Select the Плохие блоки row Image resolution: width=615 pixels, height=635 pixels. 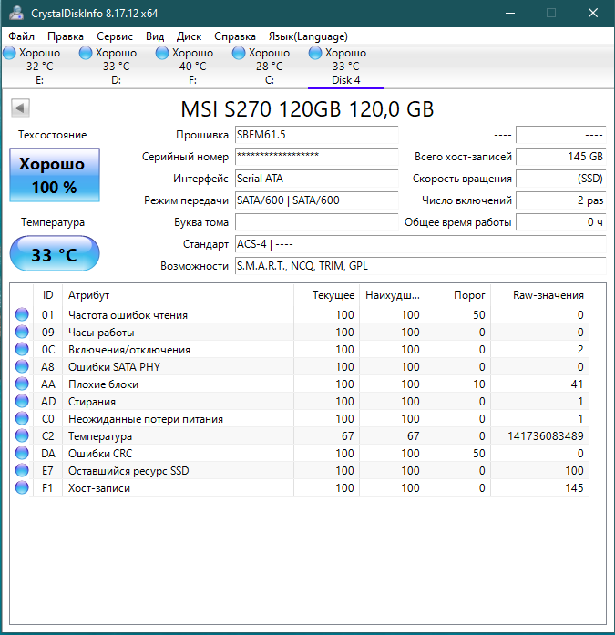coord(300,384)
